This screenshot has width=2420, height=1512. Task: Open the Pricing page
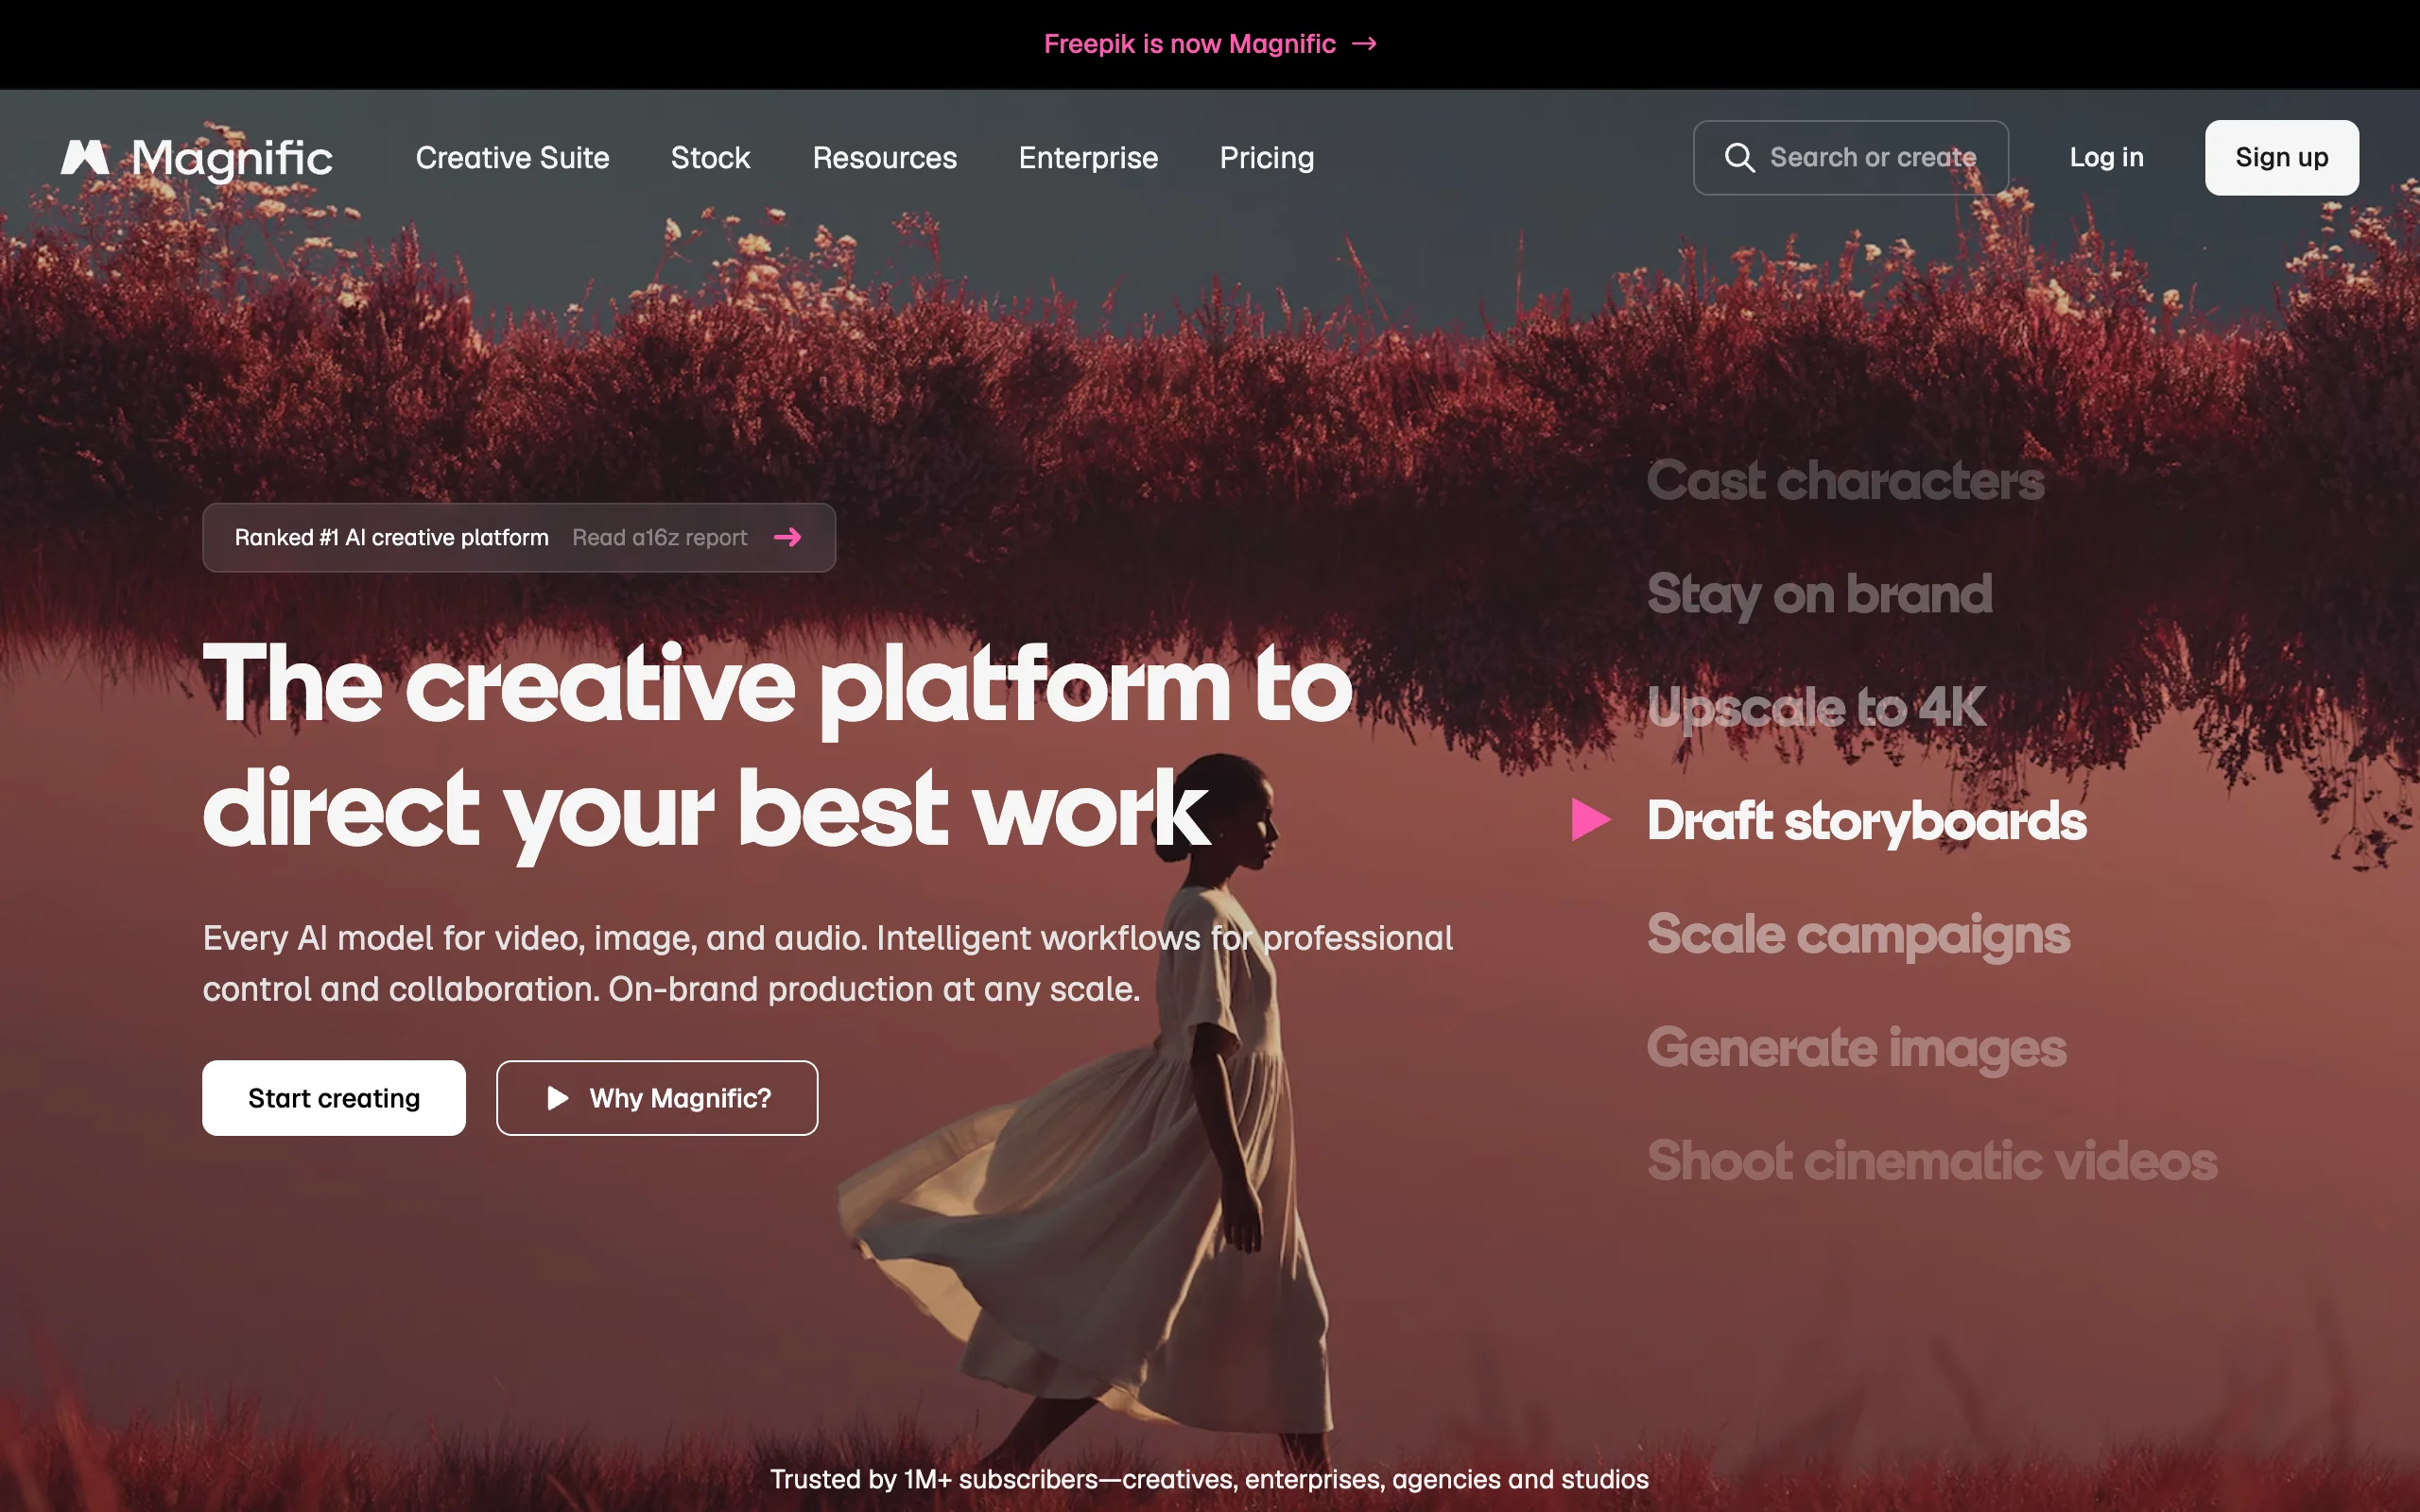1266,157
